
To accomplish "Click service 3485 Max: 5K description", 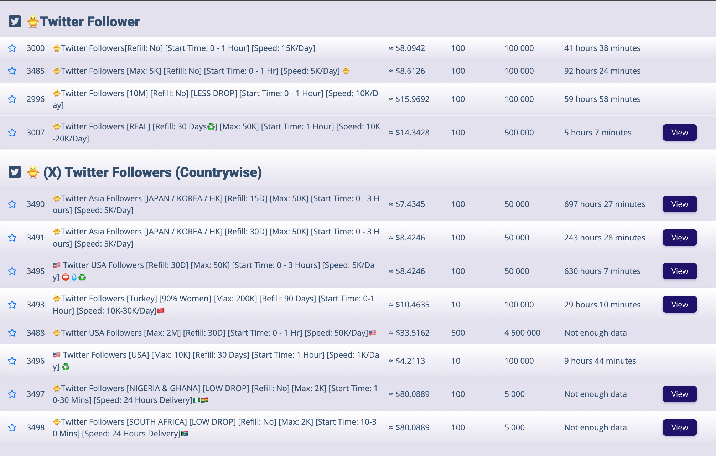I will (x=201, y=71).
